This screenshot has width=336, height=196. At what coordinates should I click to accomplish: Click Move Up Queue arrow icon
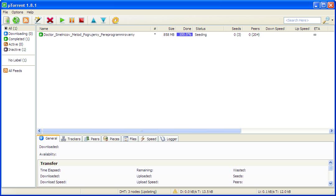coord(94,20)
